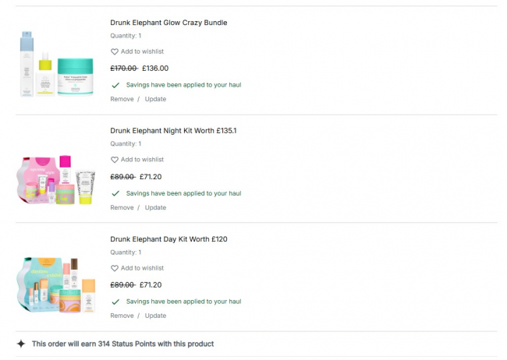Screen dimensions: 507x360
Task: Update the Night Kit quantity
Action: pos(155,207)
